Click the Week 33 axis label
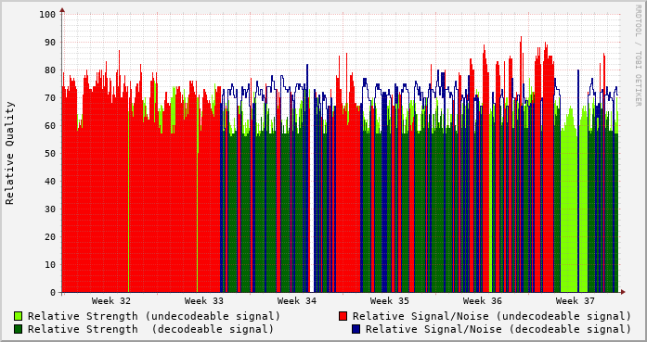The height and width of the screenshot is (342, 647). [204, 301]
